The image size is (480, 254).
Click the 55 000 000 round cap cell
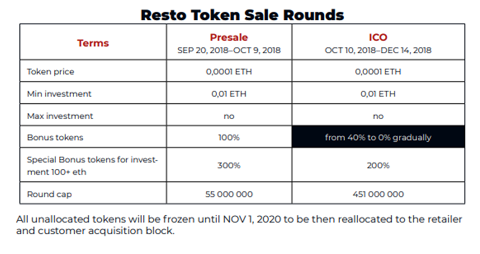click(229, 194)
